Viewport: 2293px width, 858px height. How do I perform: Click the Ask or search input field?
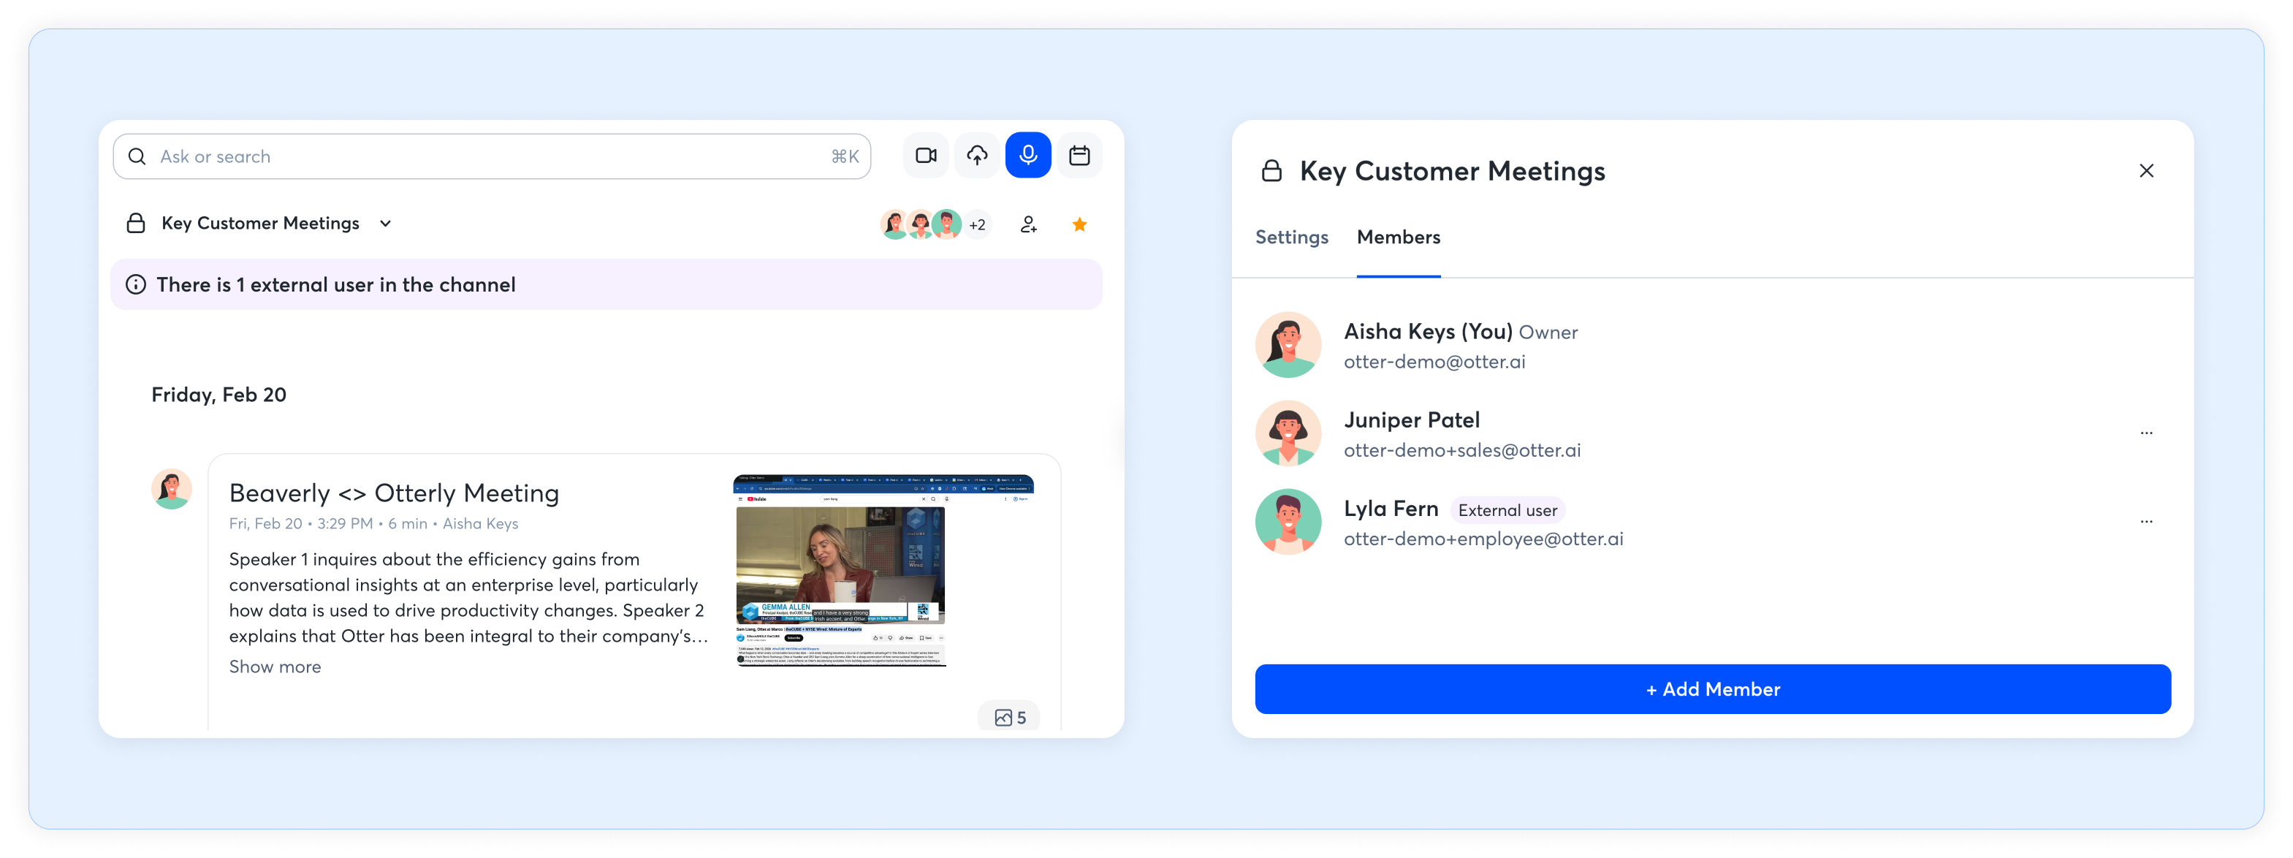[490, 156]
